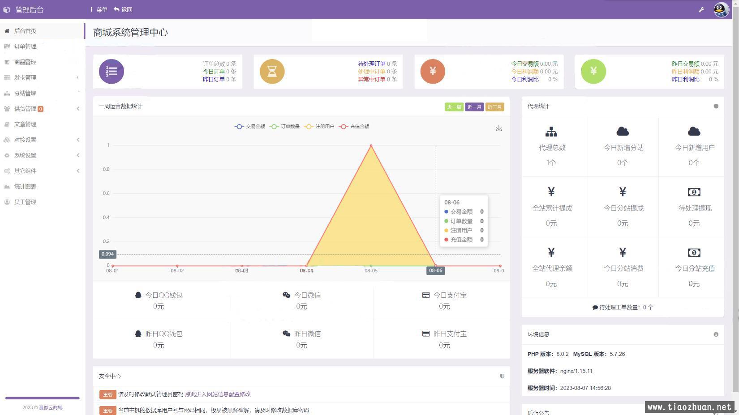Click the 返回 back button

click(x=123, y=9)
